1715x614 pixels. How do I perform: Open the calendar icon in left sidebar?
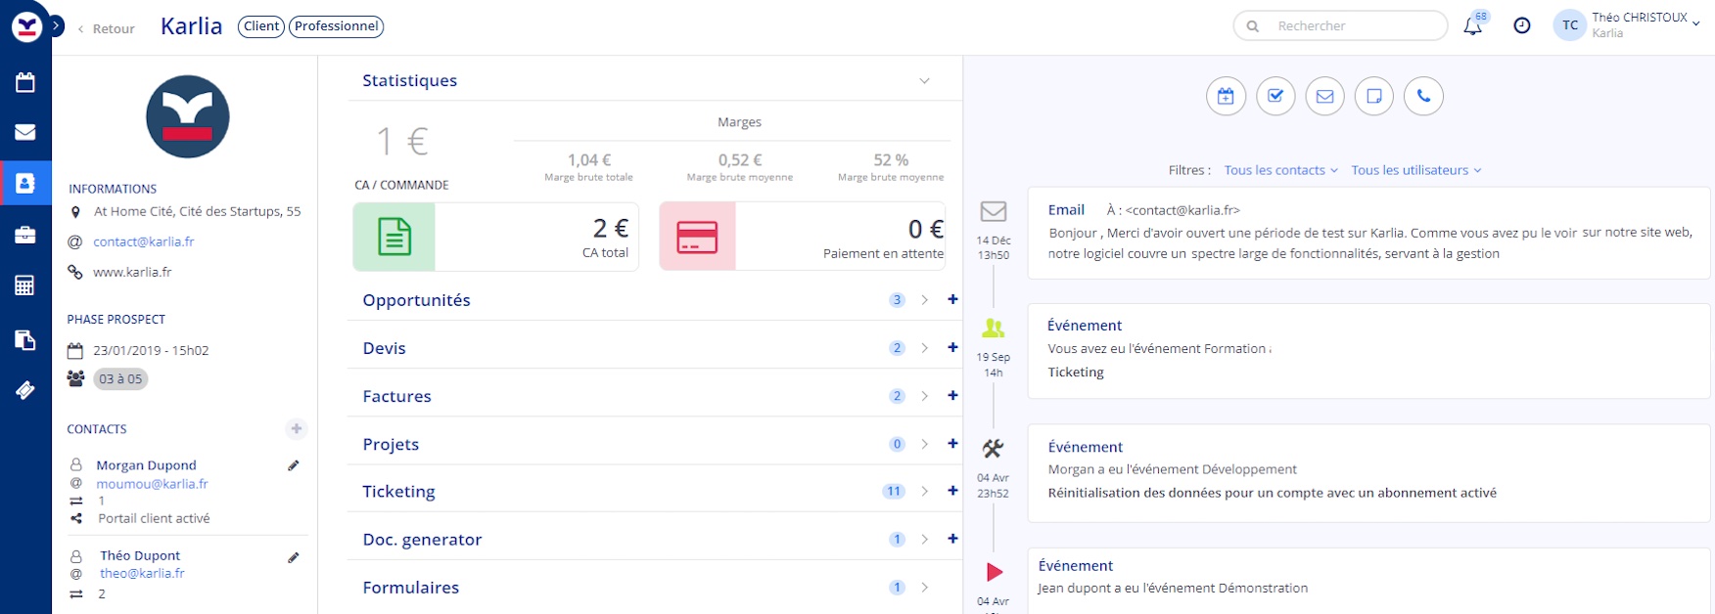pos(25,82)
